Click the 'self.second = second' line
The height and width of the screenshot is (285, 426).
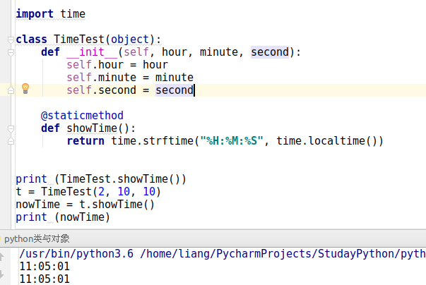click(x=130, y=90)
